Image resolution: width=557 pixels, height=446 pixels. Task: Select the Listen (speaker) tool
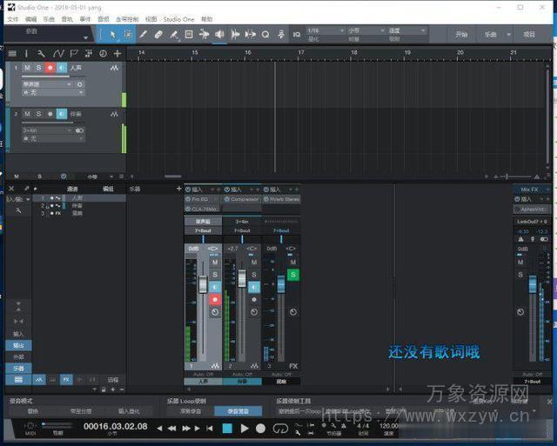click(x=219, y=35)
